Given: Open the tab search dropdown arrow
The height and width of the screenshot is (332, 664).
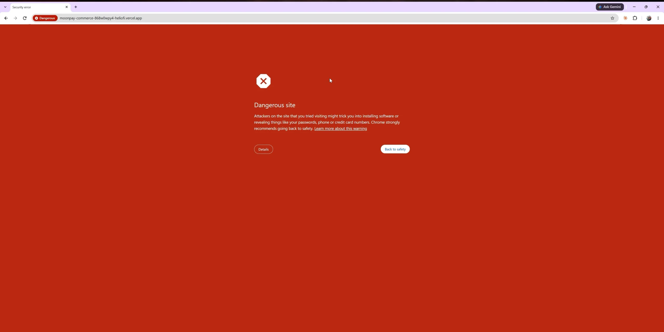Looking at the screenshot, I should click(x=5, y=7).
